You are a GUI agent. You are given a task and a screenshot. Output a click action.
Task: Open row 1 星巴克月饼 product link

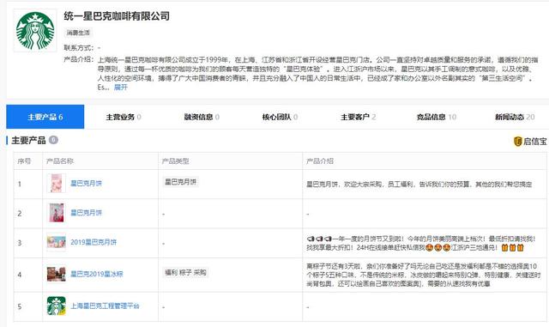tap(86, 184)
